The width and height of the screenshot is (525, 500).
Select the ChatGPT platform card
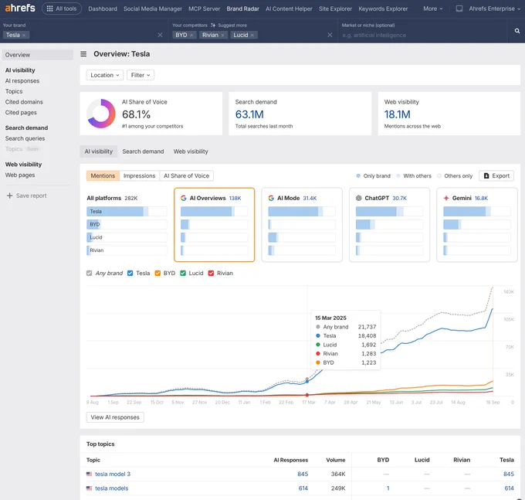389,225
